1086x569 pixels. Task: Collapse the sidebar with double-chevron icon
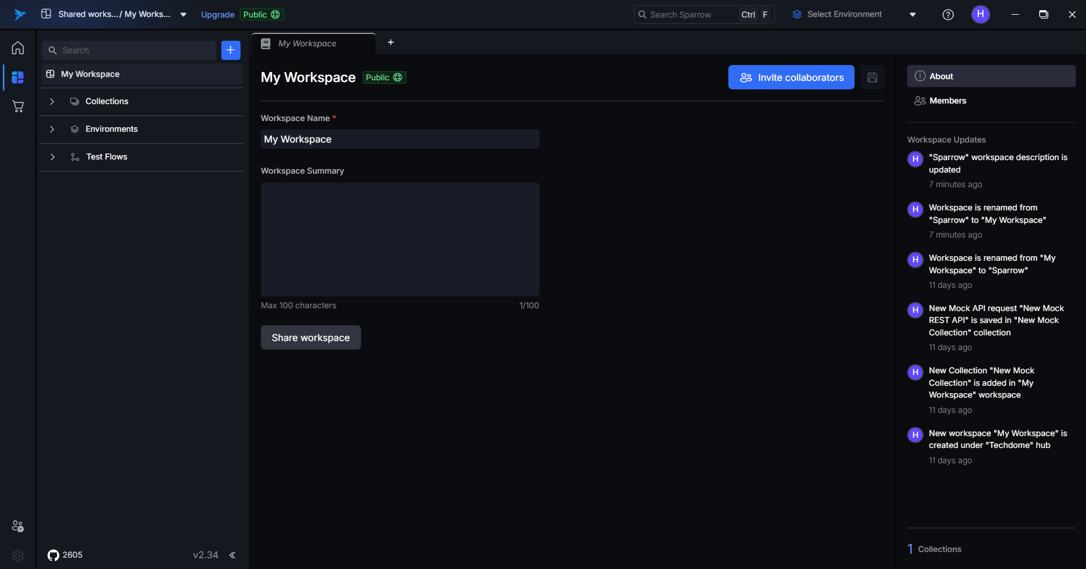(232, 555)
